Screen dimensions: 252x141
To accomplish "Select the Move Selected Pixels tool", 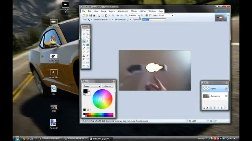I will click(87, 30).
